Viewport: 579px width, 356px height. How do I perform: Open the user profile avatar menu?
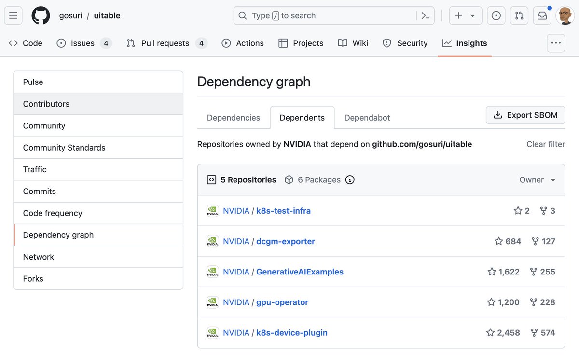tap(565, 15)
